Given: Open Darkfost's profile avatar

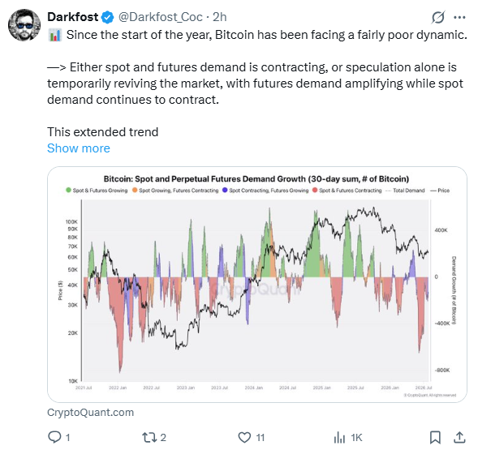Looking at the screenshot, I should tap(24, 25).
